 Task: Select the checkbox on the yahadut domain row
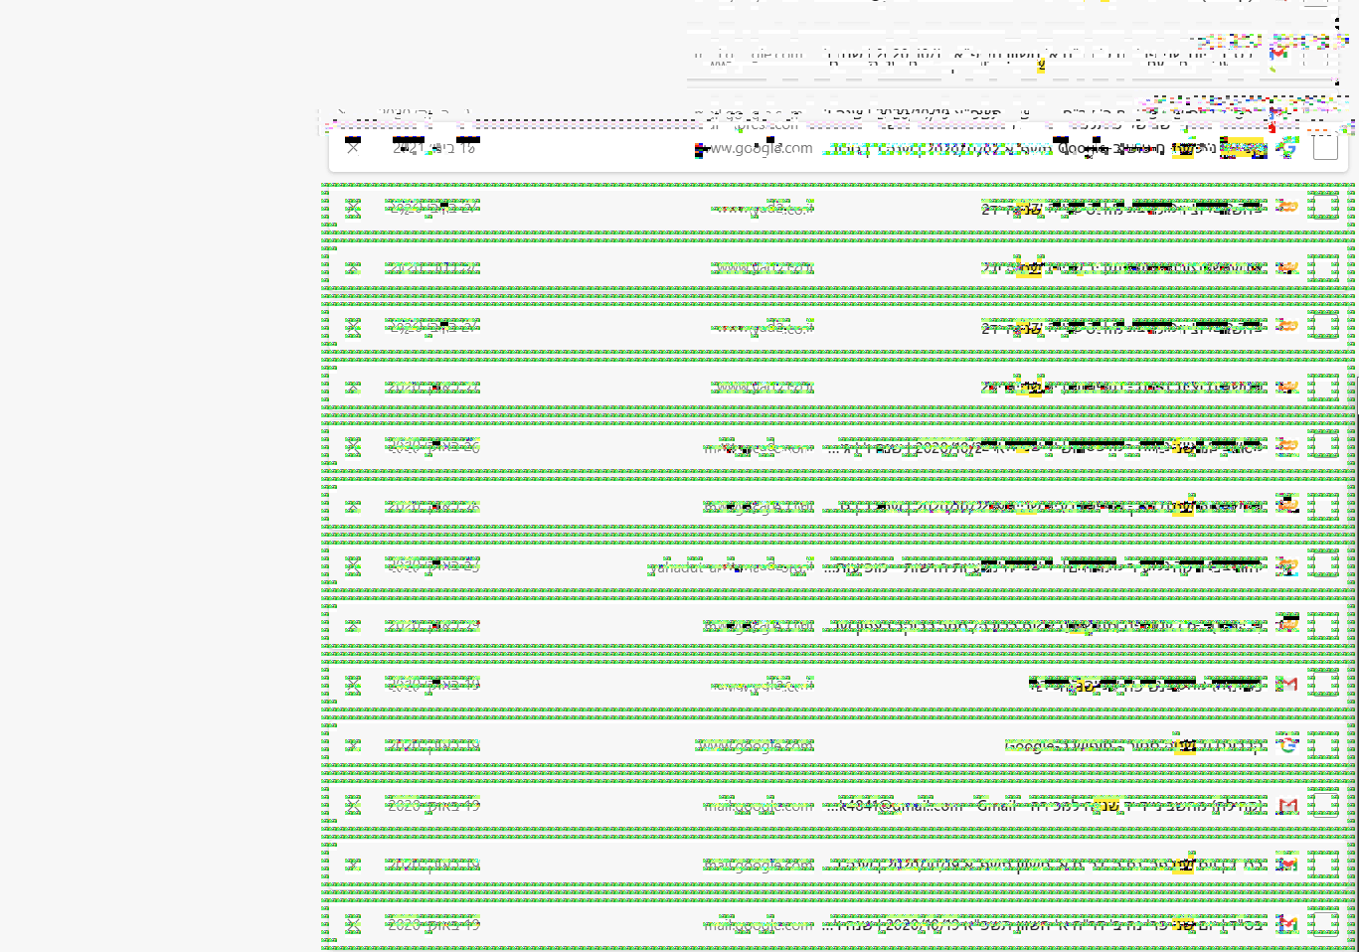pyautogui.click(x=1324, y=566)
